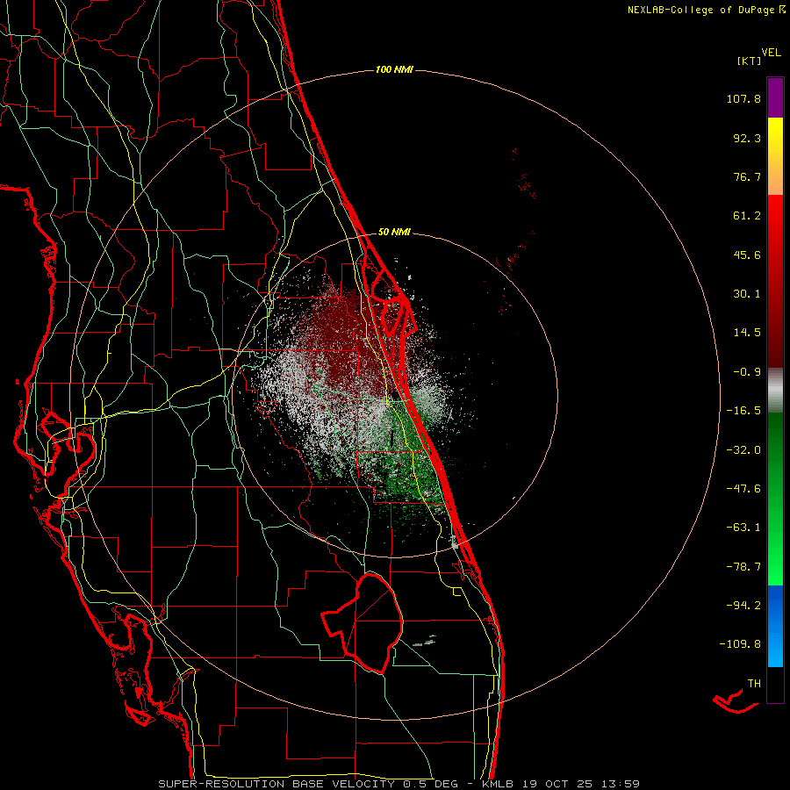Viewport: 790px width, 790px height.
Task: Click the -16.5 legend value
Action: 743,411
